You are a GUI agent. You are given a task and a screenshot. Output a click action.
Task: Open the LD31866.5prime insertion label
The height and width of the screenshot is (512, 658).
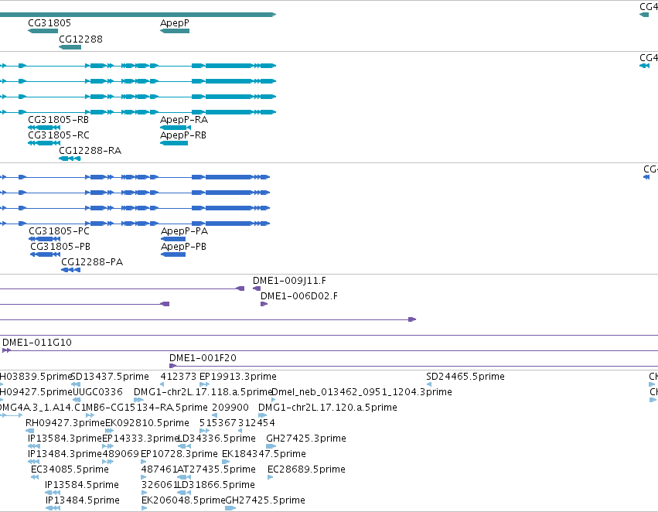pyautogui.click(x=216, y=485)
